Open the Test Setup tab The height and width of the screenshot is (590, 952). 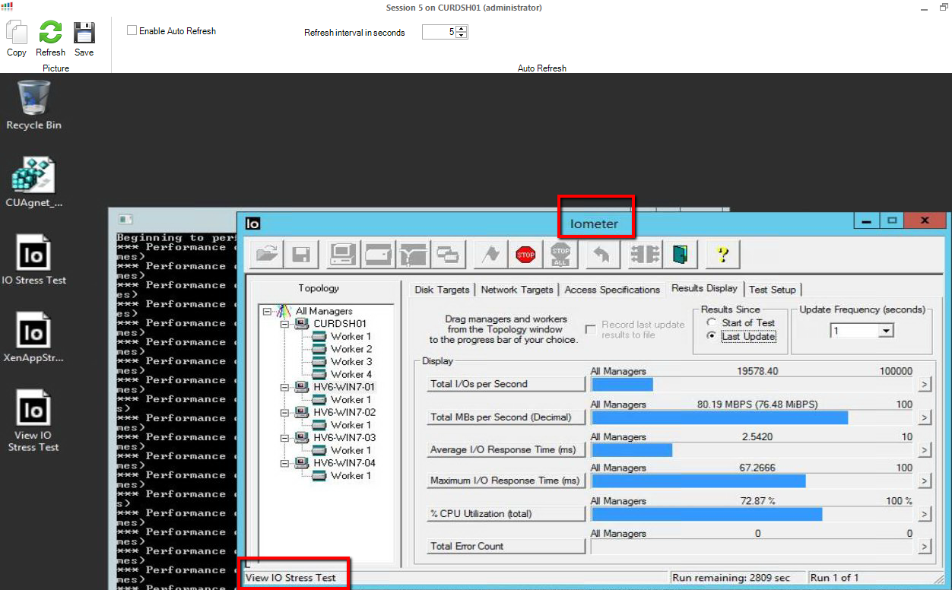tap(773, 290)
